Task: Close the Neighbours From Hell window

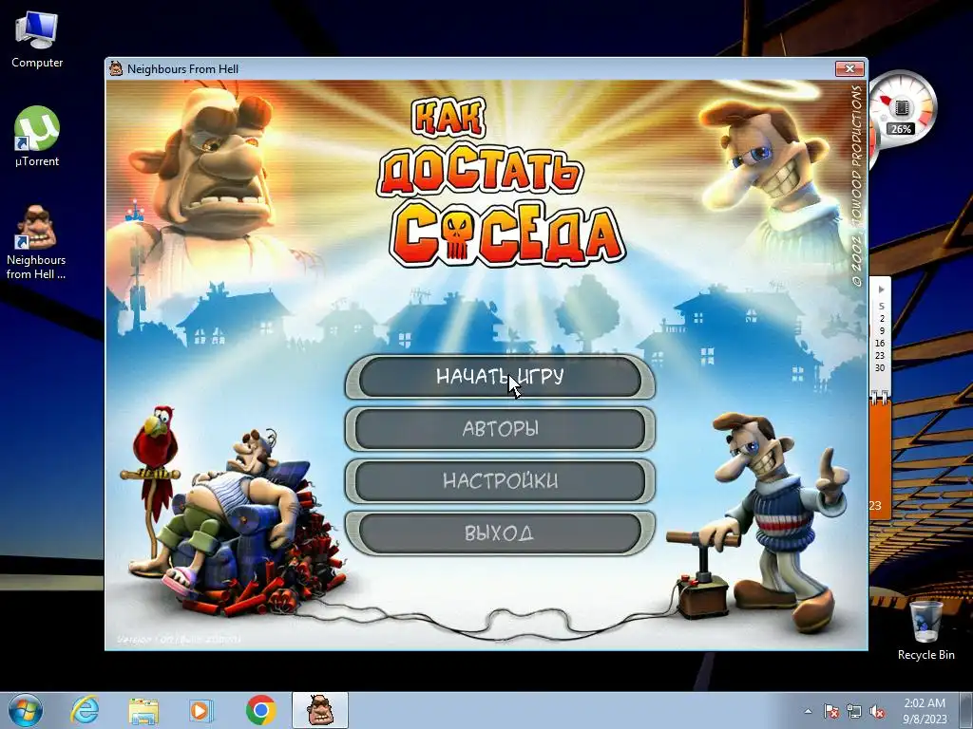Action: tap(849, 68)
